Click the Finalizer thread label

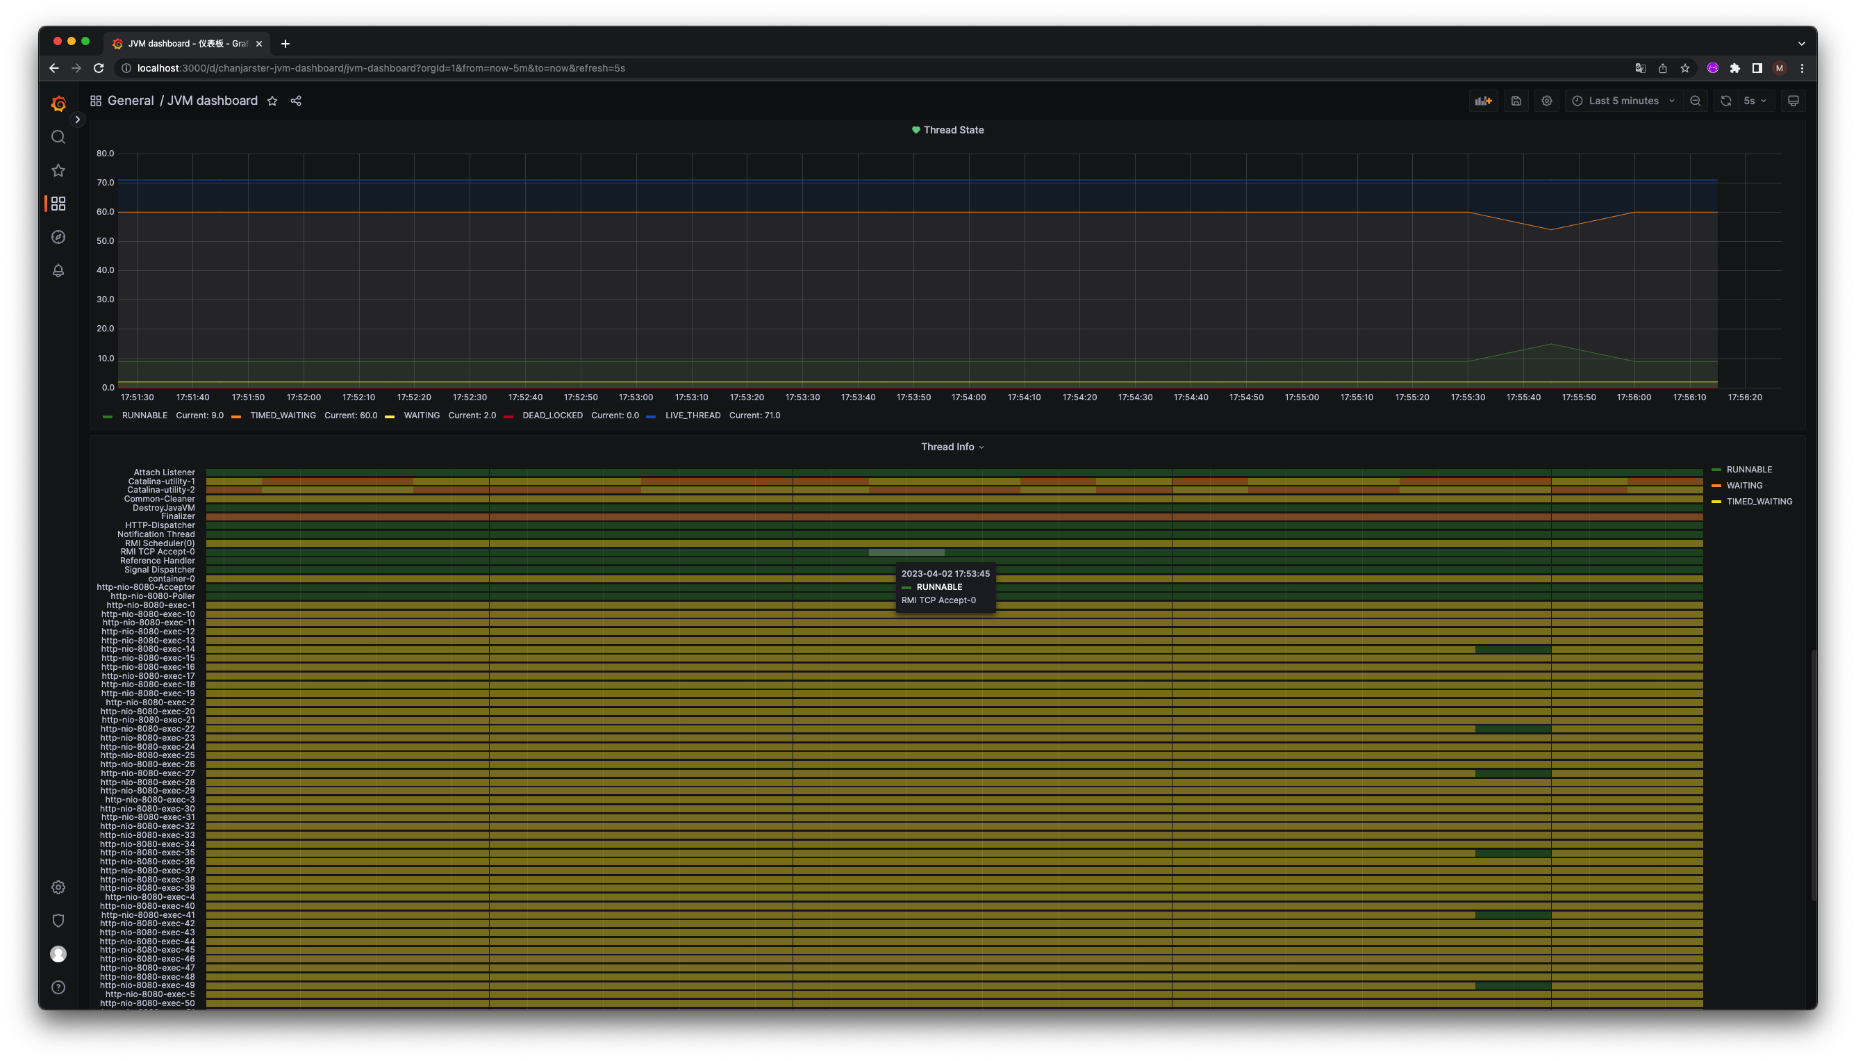[x=178, y=516]
